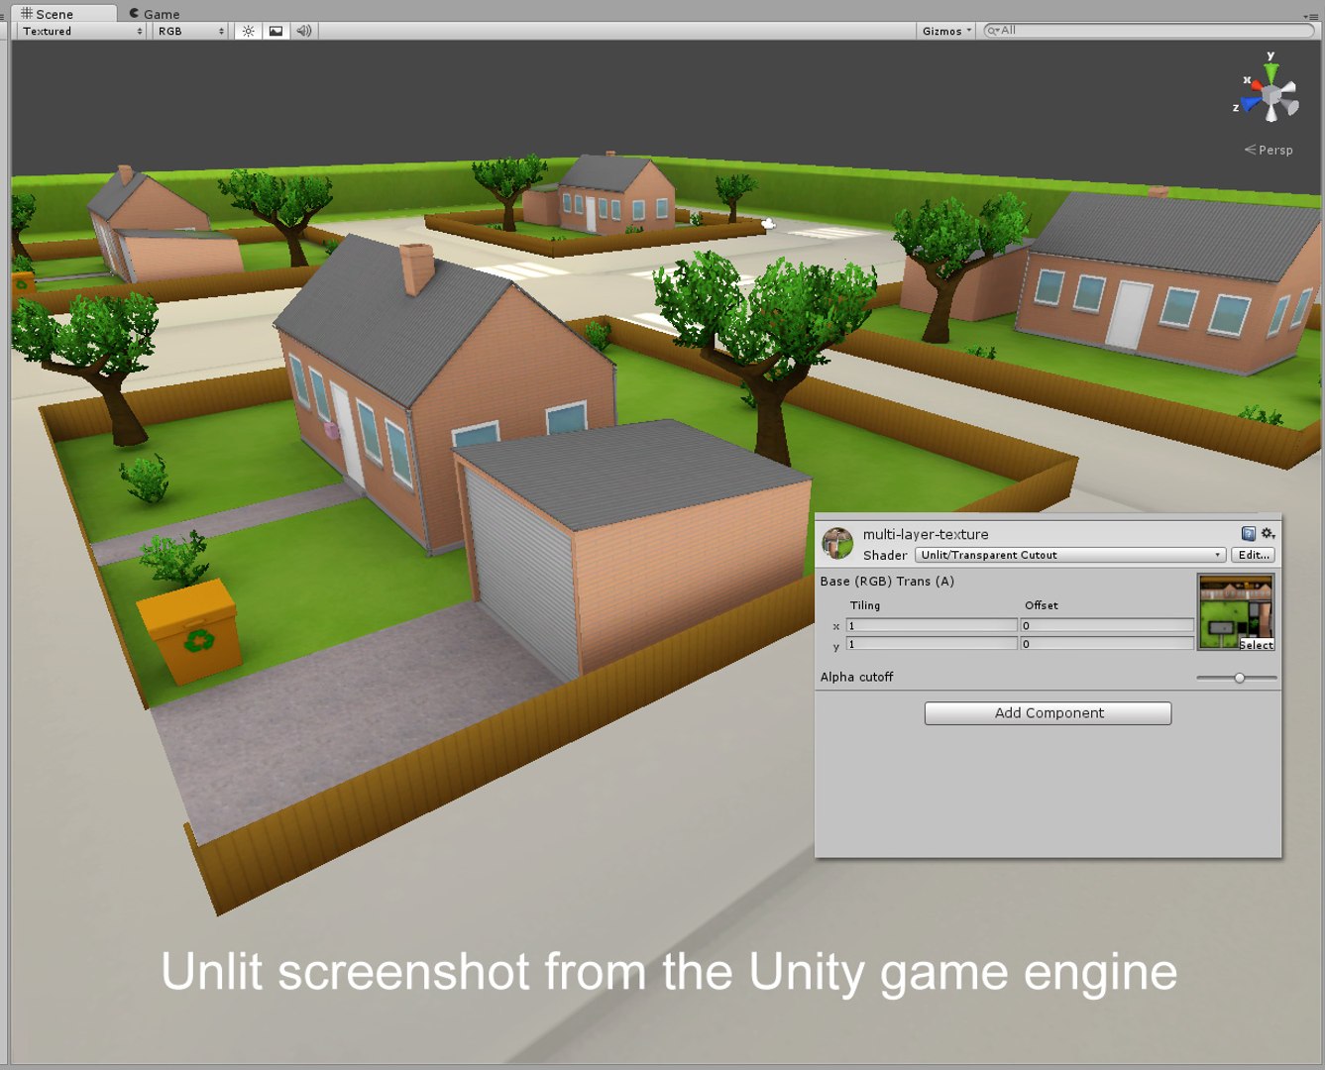
Task: Toggle scene audio speaker icon
Action: point(303,31)
